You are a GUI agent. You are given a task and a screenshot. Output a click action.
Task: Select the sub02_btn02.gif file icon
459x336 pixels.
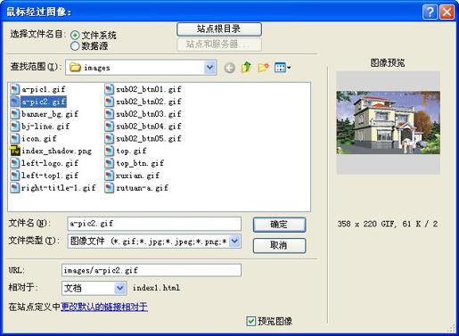[110, 102]
